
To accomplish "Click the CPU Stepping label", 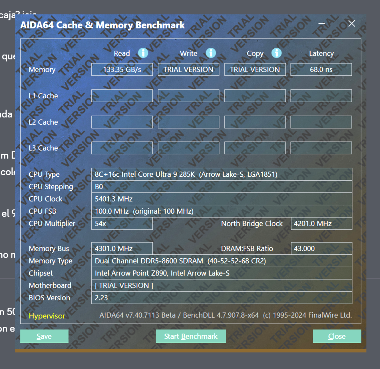I will point(51,187).
